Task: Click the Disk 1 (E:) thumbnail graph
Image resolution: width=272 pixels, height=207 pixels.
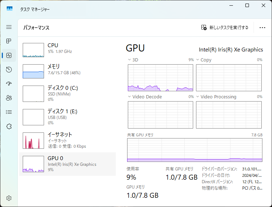Action: [33, 117]
